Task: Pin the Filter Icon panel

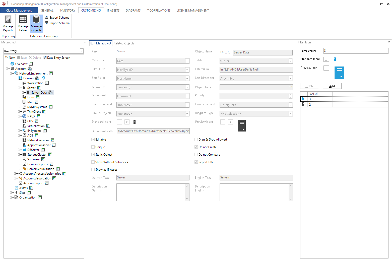Action: click(x=389, y=42)
